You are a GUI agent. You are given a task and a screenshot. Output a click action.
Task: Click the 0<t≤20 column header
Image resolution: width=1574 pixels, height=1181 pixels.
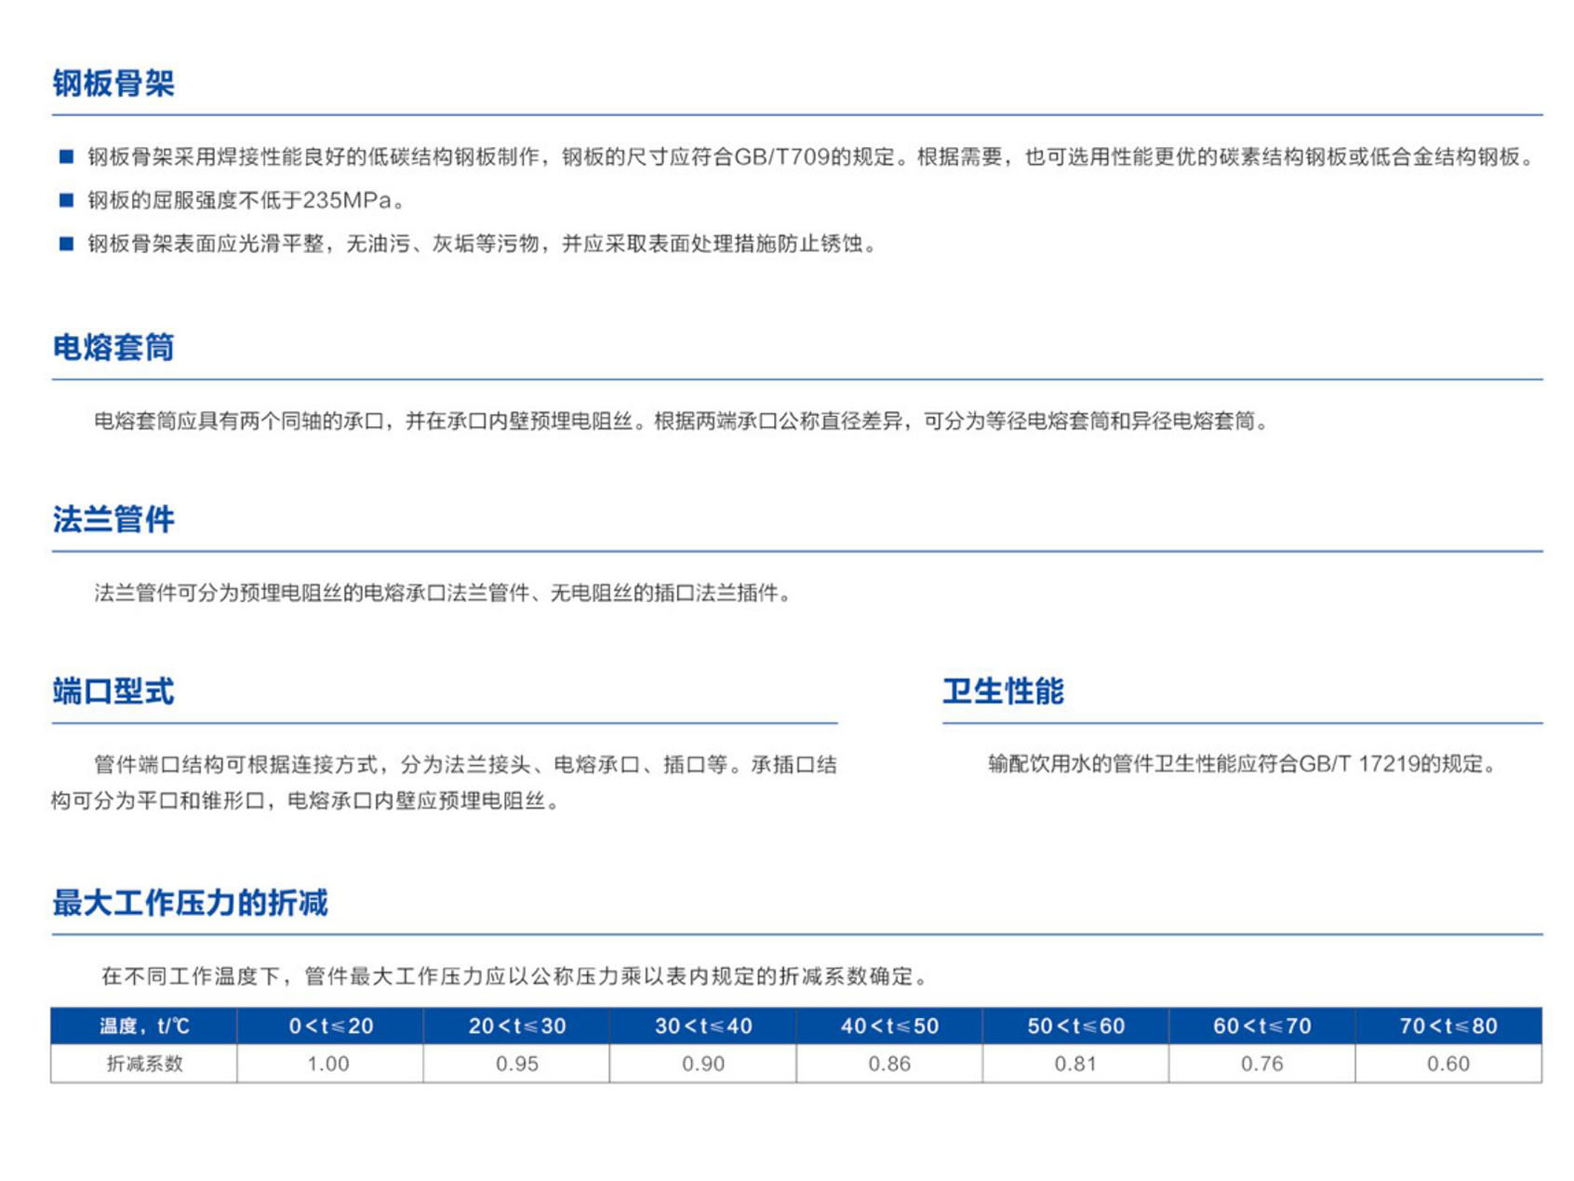(330, 1026)
